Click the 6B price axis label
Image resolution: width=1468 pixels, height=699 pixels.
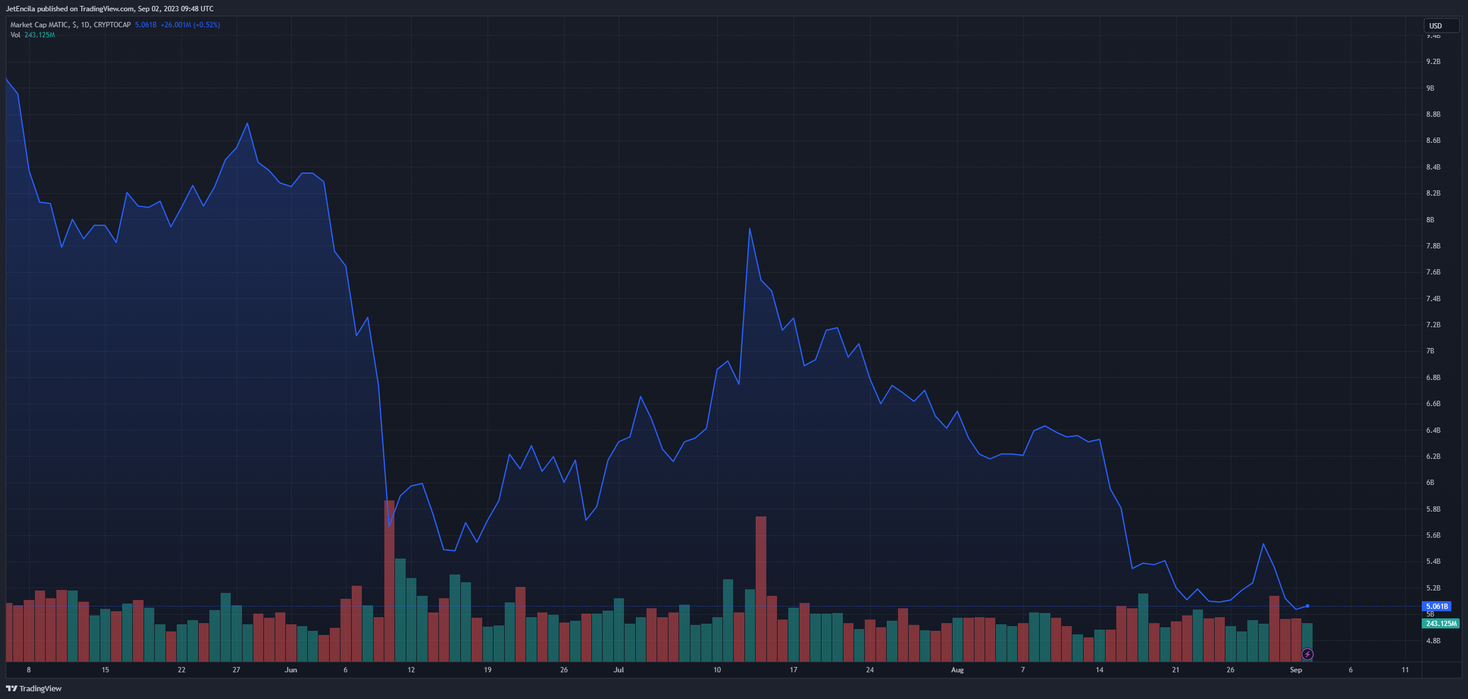coord(1431,483)
